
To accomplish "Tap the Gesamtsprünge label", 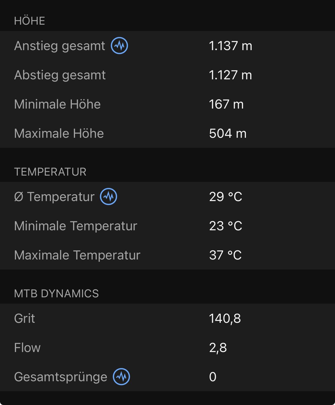I will pyautogui.click(x=61, y=377).
